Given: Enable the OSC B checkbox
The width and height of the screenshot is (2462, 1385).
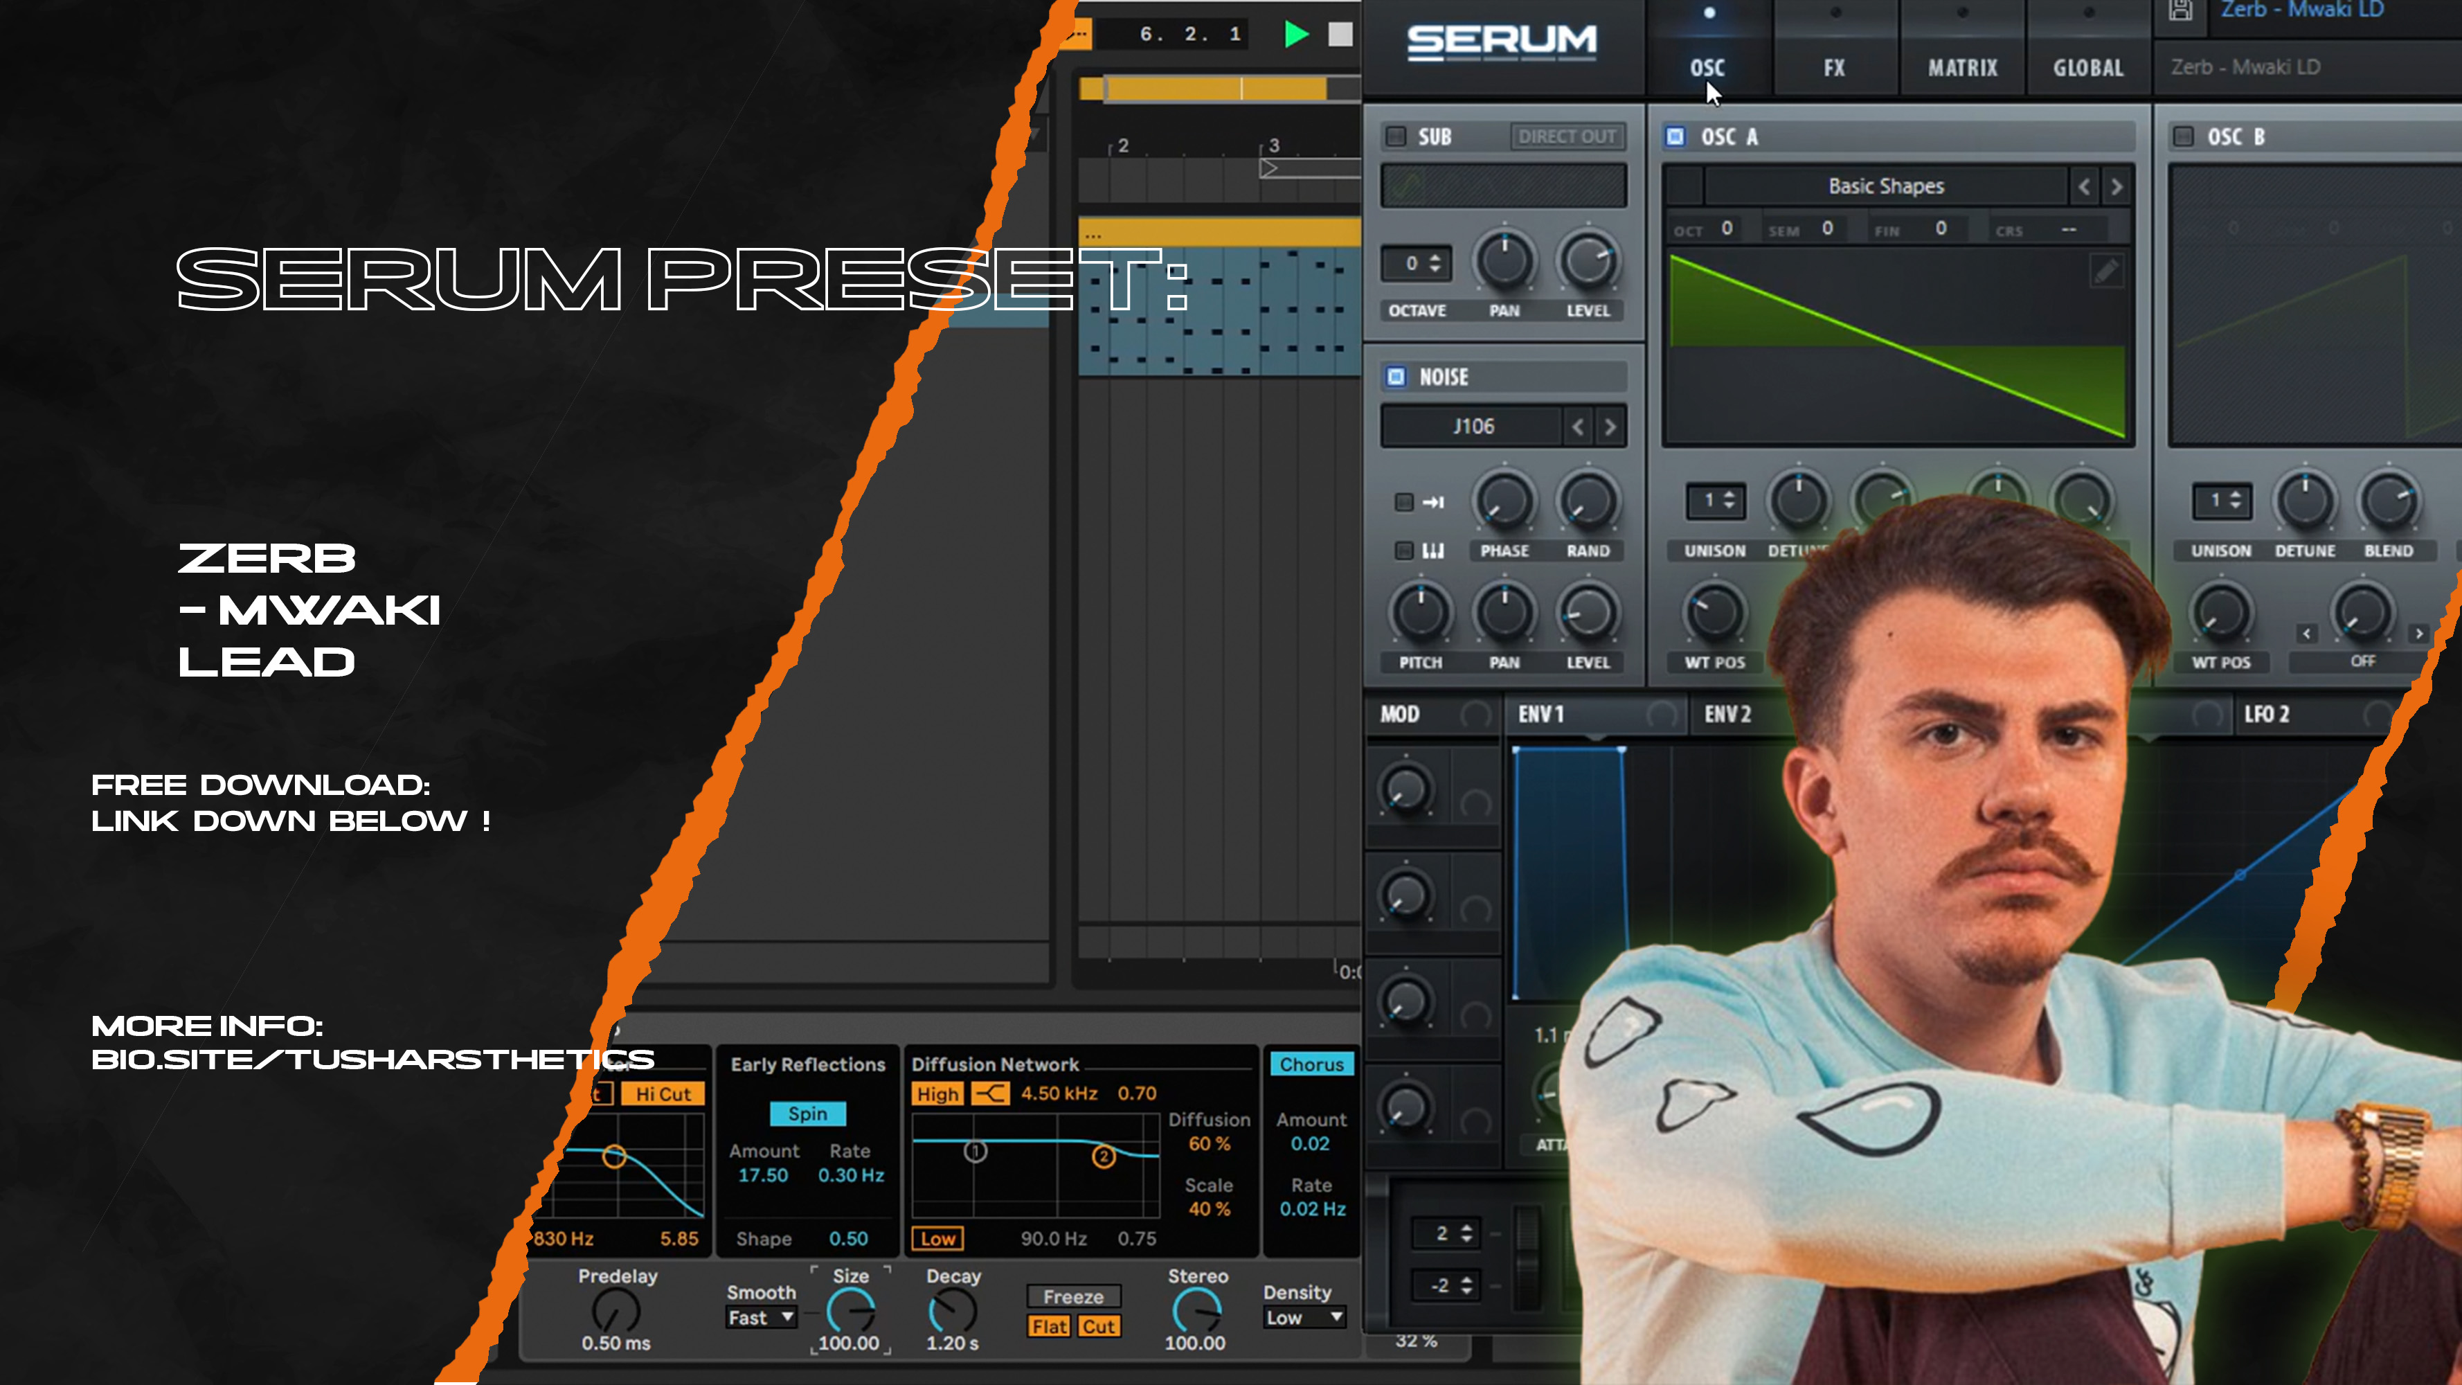Looking at the screenshot, I should pyautogui.click(x=2183, y=136).
